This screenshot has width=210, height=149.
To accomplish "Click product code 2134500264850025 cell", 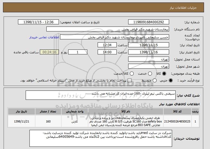I will [x=177, y=121].
